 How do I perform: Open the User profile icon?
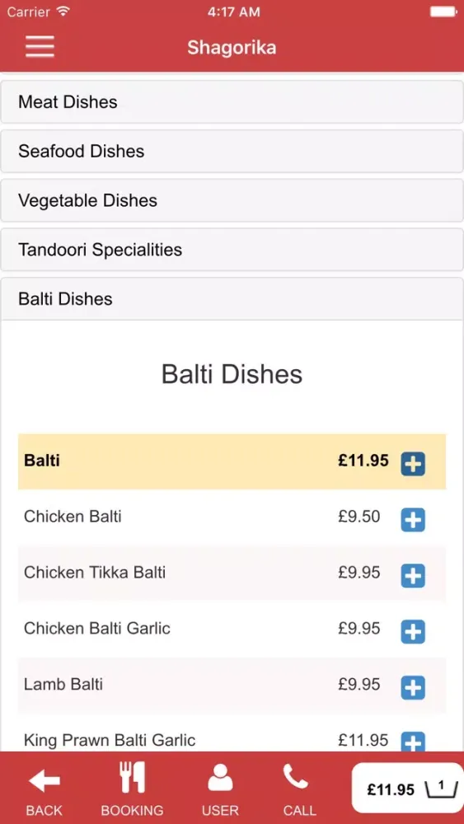(x=220, y=777)
